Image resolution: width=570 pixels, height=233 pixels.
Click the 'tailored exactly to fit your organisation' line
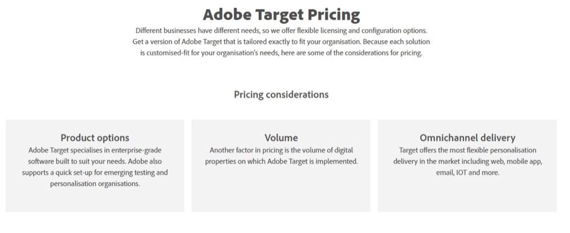[x=281, y=41]
